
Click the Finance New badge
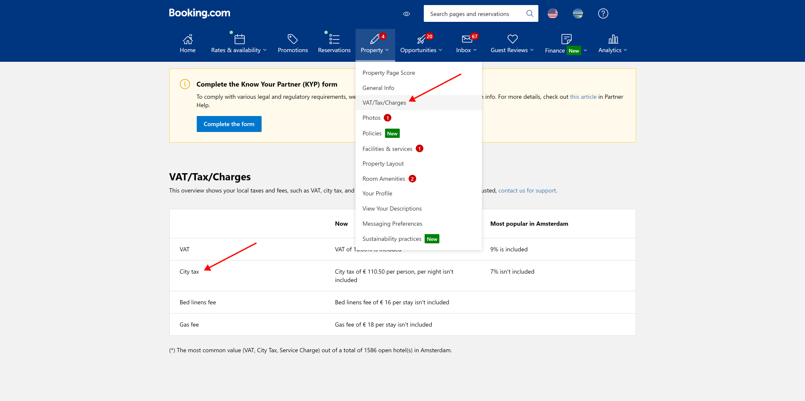[574, 50]
